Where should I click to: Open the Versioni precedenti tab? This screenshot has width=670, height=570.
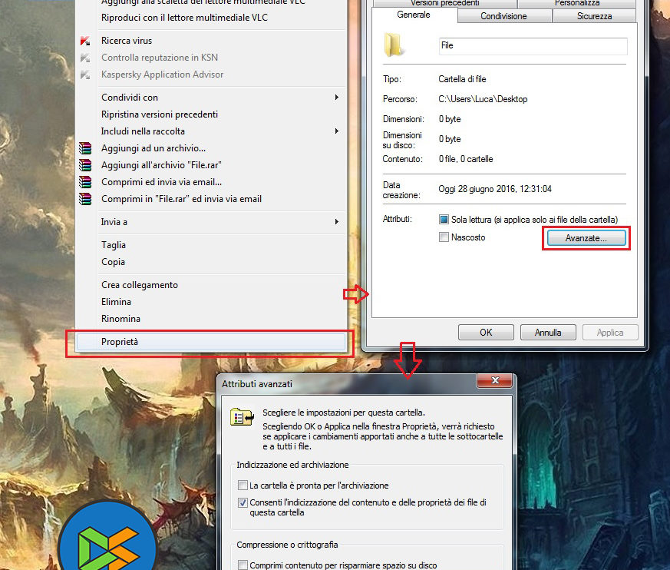pos(445,3)
